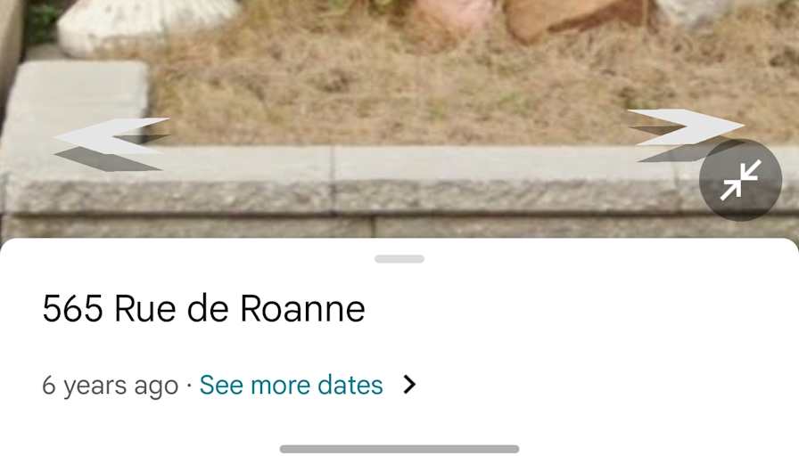Tap the chevron beside See more dates

[x=409, y=385]
